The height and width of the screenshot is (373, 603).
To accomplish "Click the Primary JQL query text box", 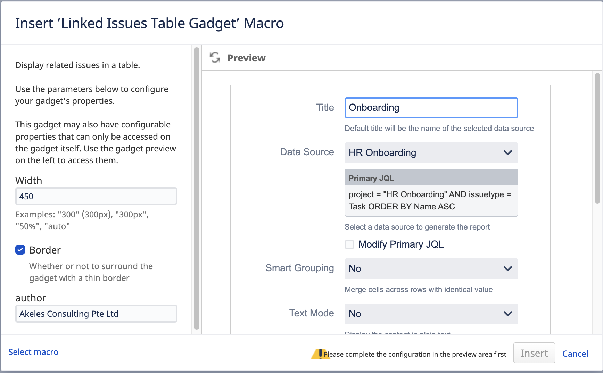I will (431, 200).
